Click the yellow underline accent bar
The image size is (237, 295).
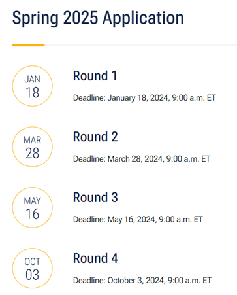(29, 45)
